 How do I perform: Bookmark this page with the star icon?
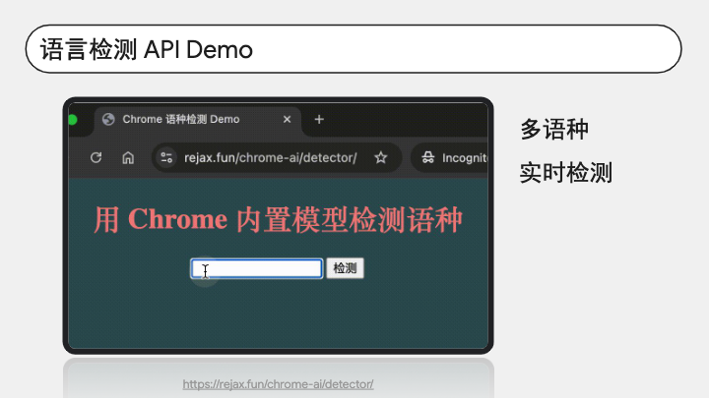[x=381, y=157]
